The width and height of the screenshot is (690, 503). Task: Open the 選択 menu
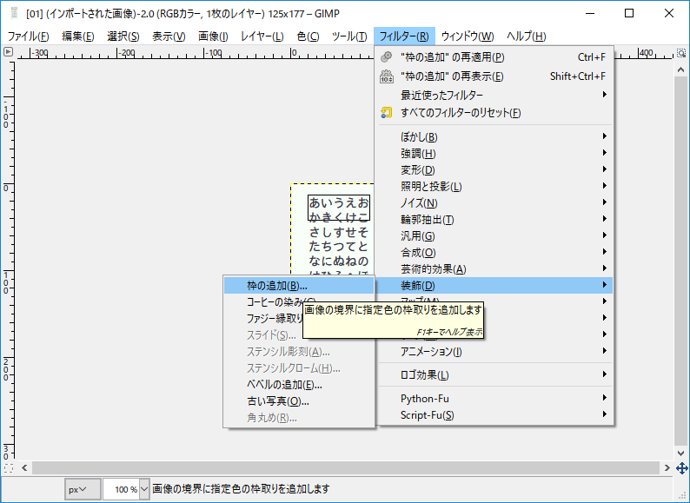tap(123, 36)
